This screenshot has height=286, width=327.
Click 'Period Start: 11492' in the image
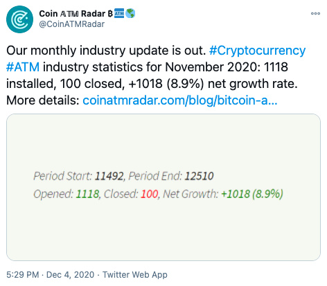(x=78, y=176)
